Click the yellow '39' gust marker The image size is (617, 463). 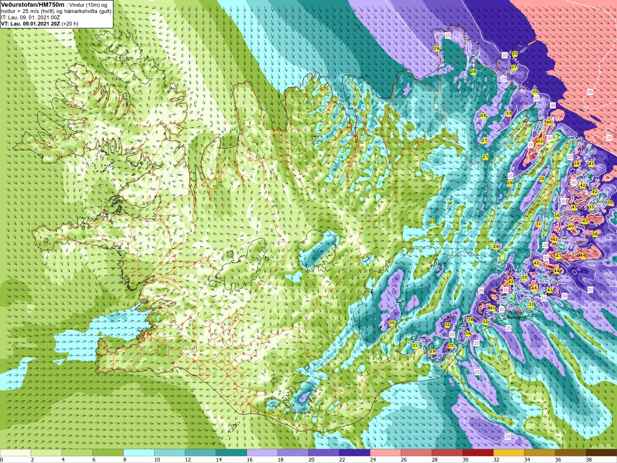pos(577,164)
